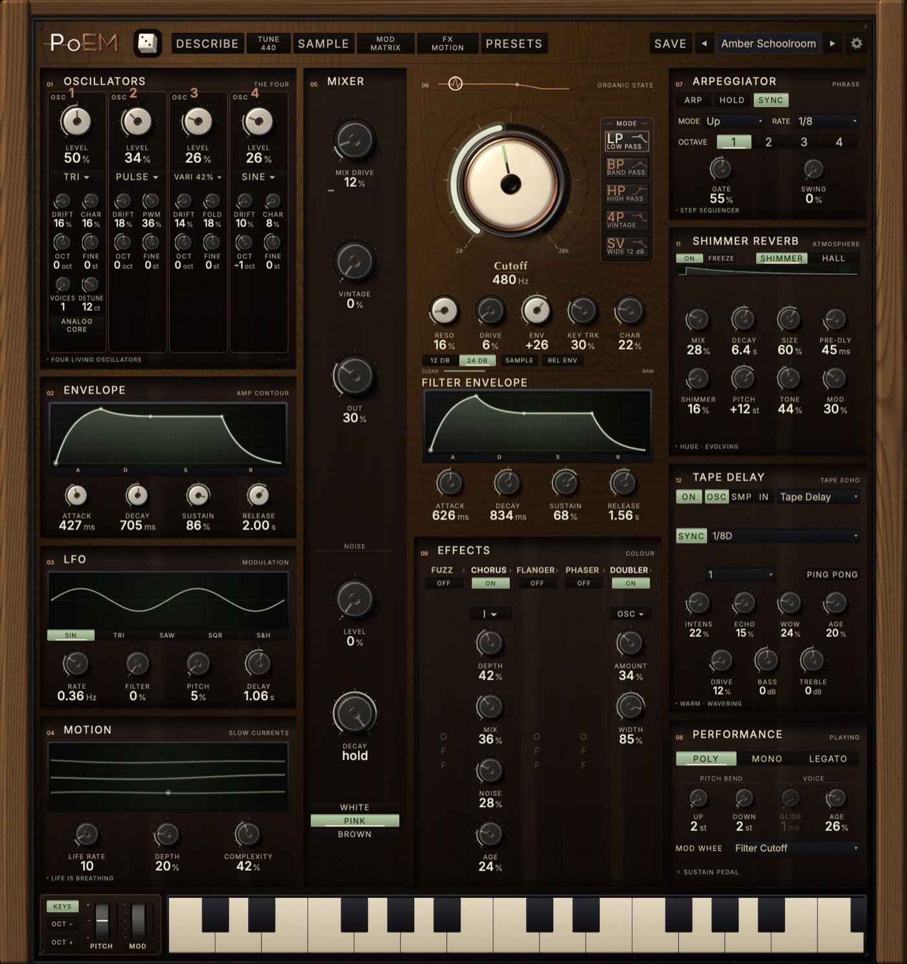This screenshot has width=907, height=964.
Task: Select the HP High Pass filter mode
Action: pyautogui.click(x=626, y=193)
